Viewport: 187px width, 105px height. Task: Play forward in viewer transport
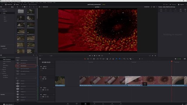[x=97, y=56]
